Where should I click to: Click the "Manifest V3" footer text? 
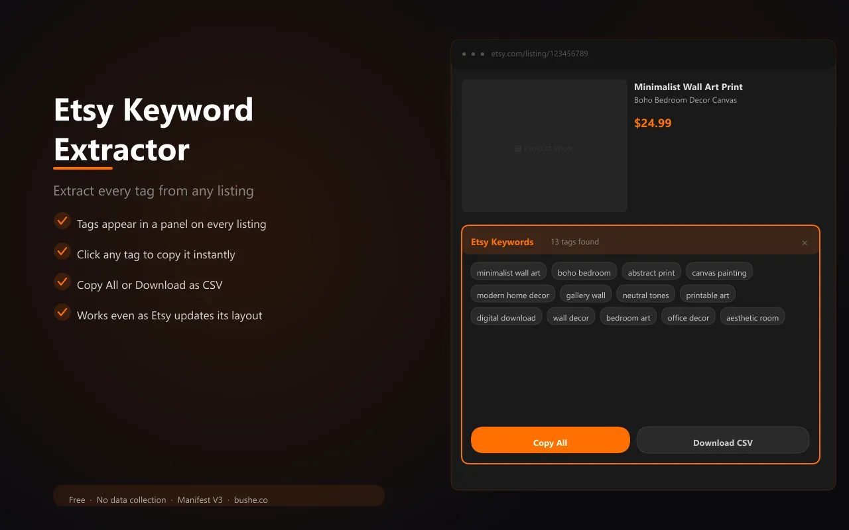[200, 500]
